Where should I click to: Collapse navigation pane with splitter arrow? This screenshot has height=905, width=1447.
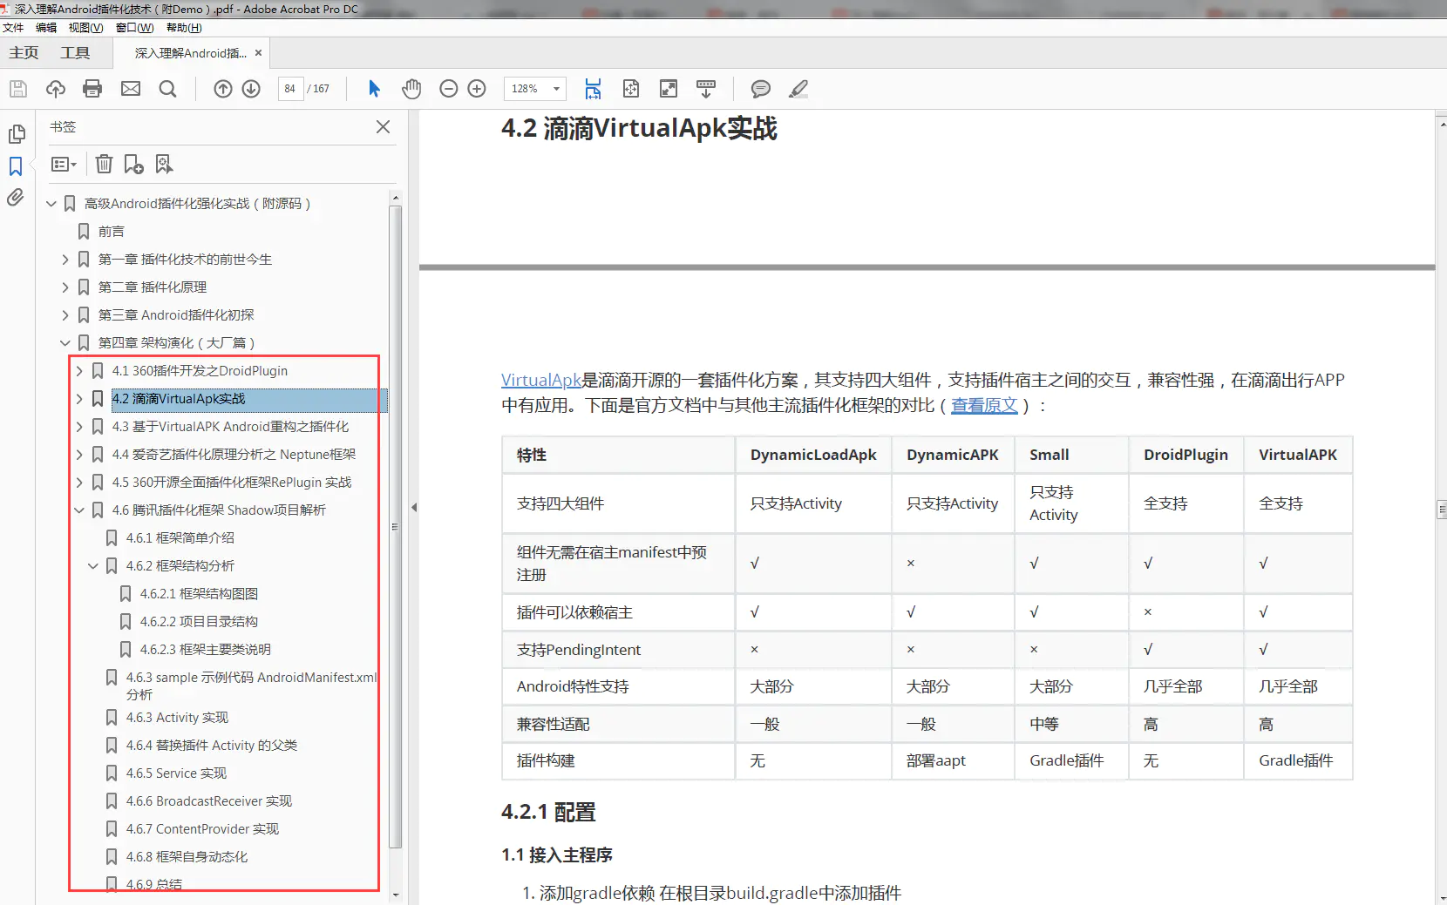414,507
